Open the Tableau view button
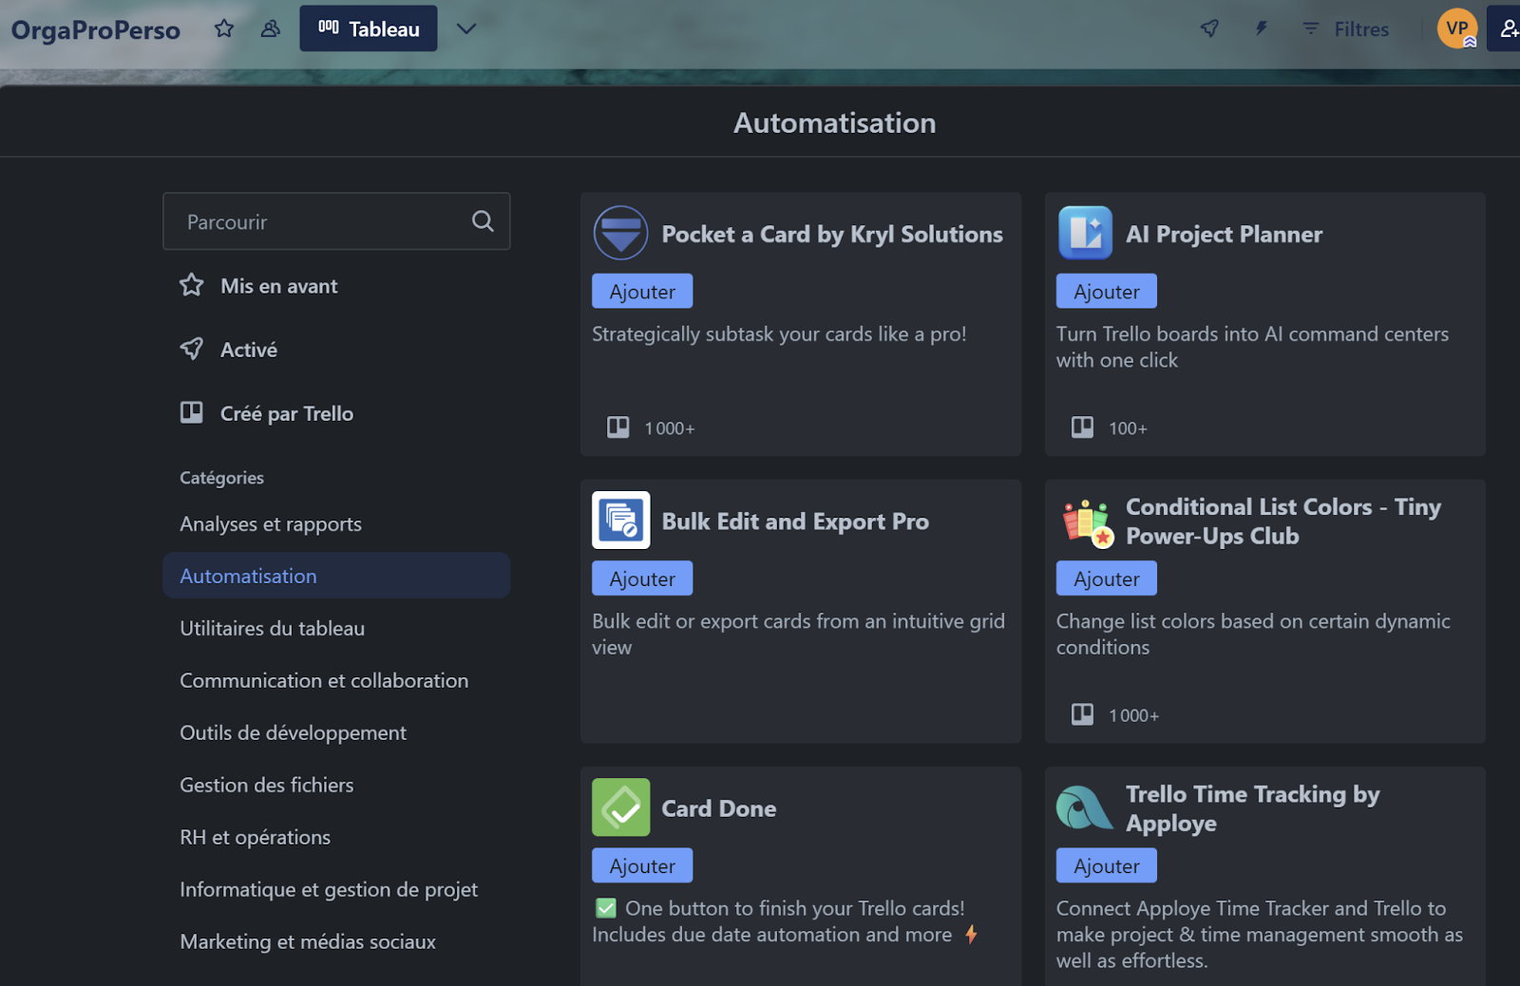Screen dimensions: 1520x986 coord(369,28)
